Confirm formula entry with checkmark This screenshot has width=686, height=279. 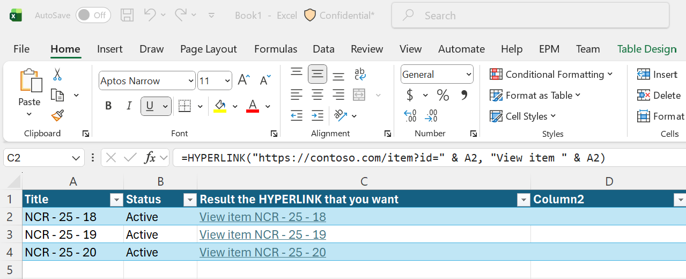(x=130, y=158)
